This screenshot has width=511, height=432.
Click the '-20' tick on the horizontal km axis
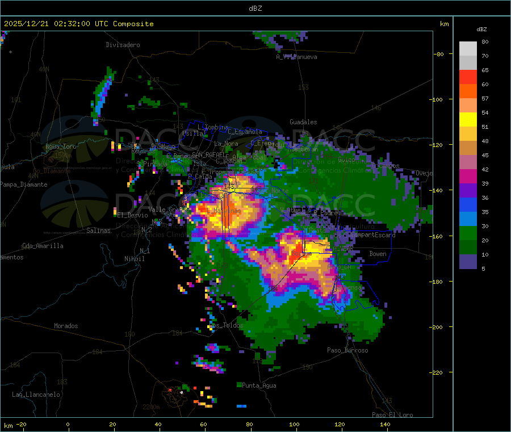[22, 425]
